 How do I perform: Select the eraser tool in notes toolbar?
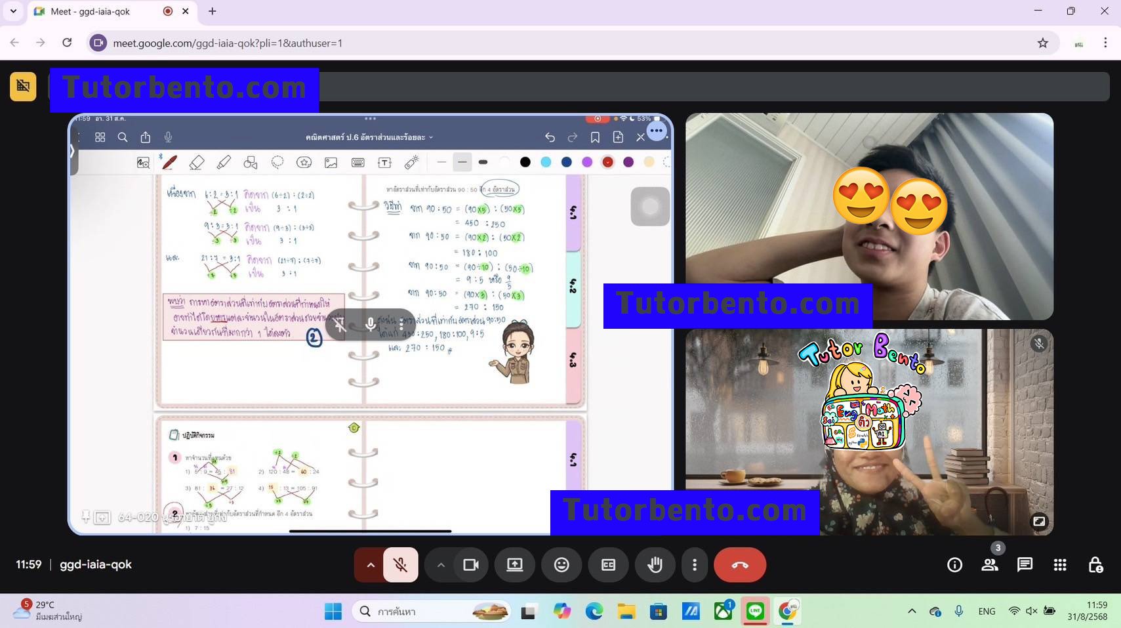coord(196,162)
